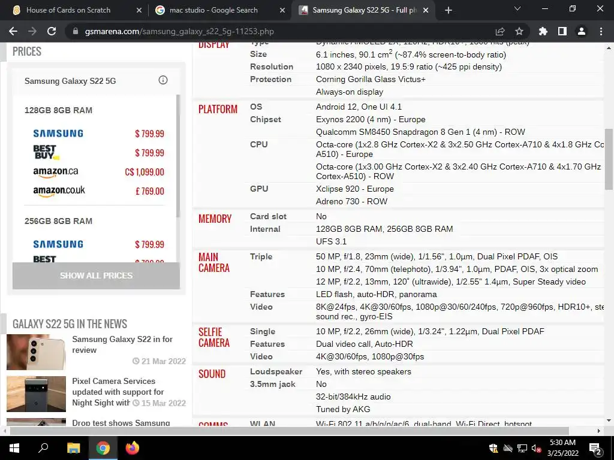This screenshot has height=460, width=614.
Task: Open Drop test shows Samsung article
Action: pyautogui.click(x=121, y=422)
